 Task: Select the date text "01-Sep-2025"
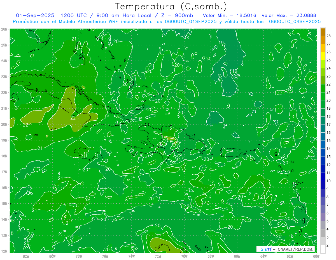(x=35, y=15)
